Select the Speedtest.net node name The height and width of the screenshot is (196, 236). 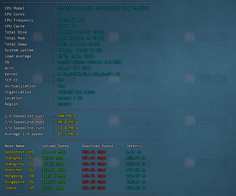[x=19, y=152]
